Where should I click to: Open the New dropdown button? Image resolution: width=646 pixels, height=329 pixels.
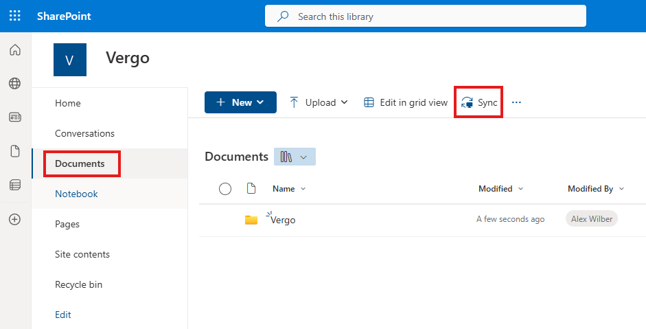240,102
